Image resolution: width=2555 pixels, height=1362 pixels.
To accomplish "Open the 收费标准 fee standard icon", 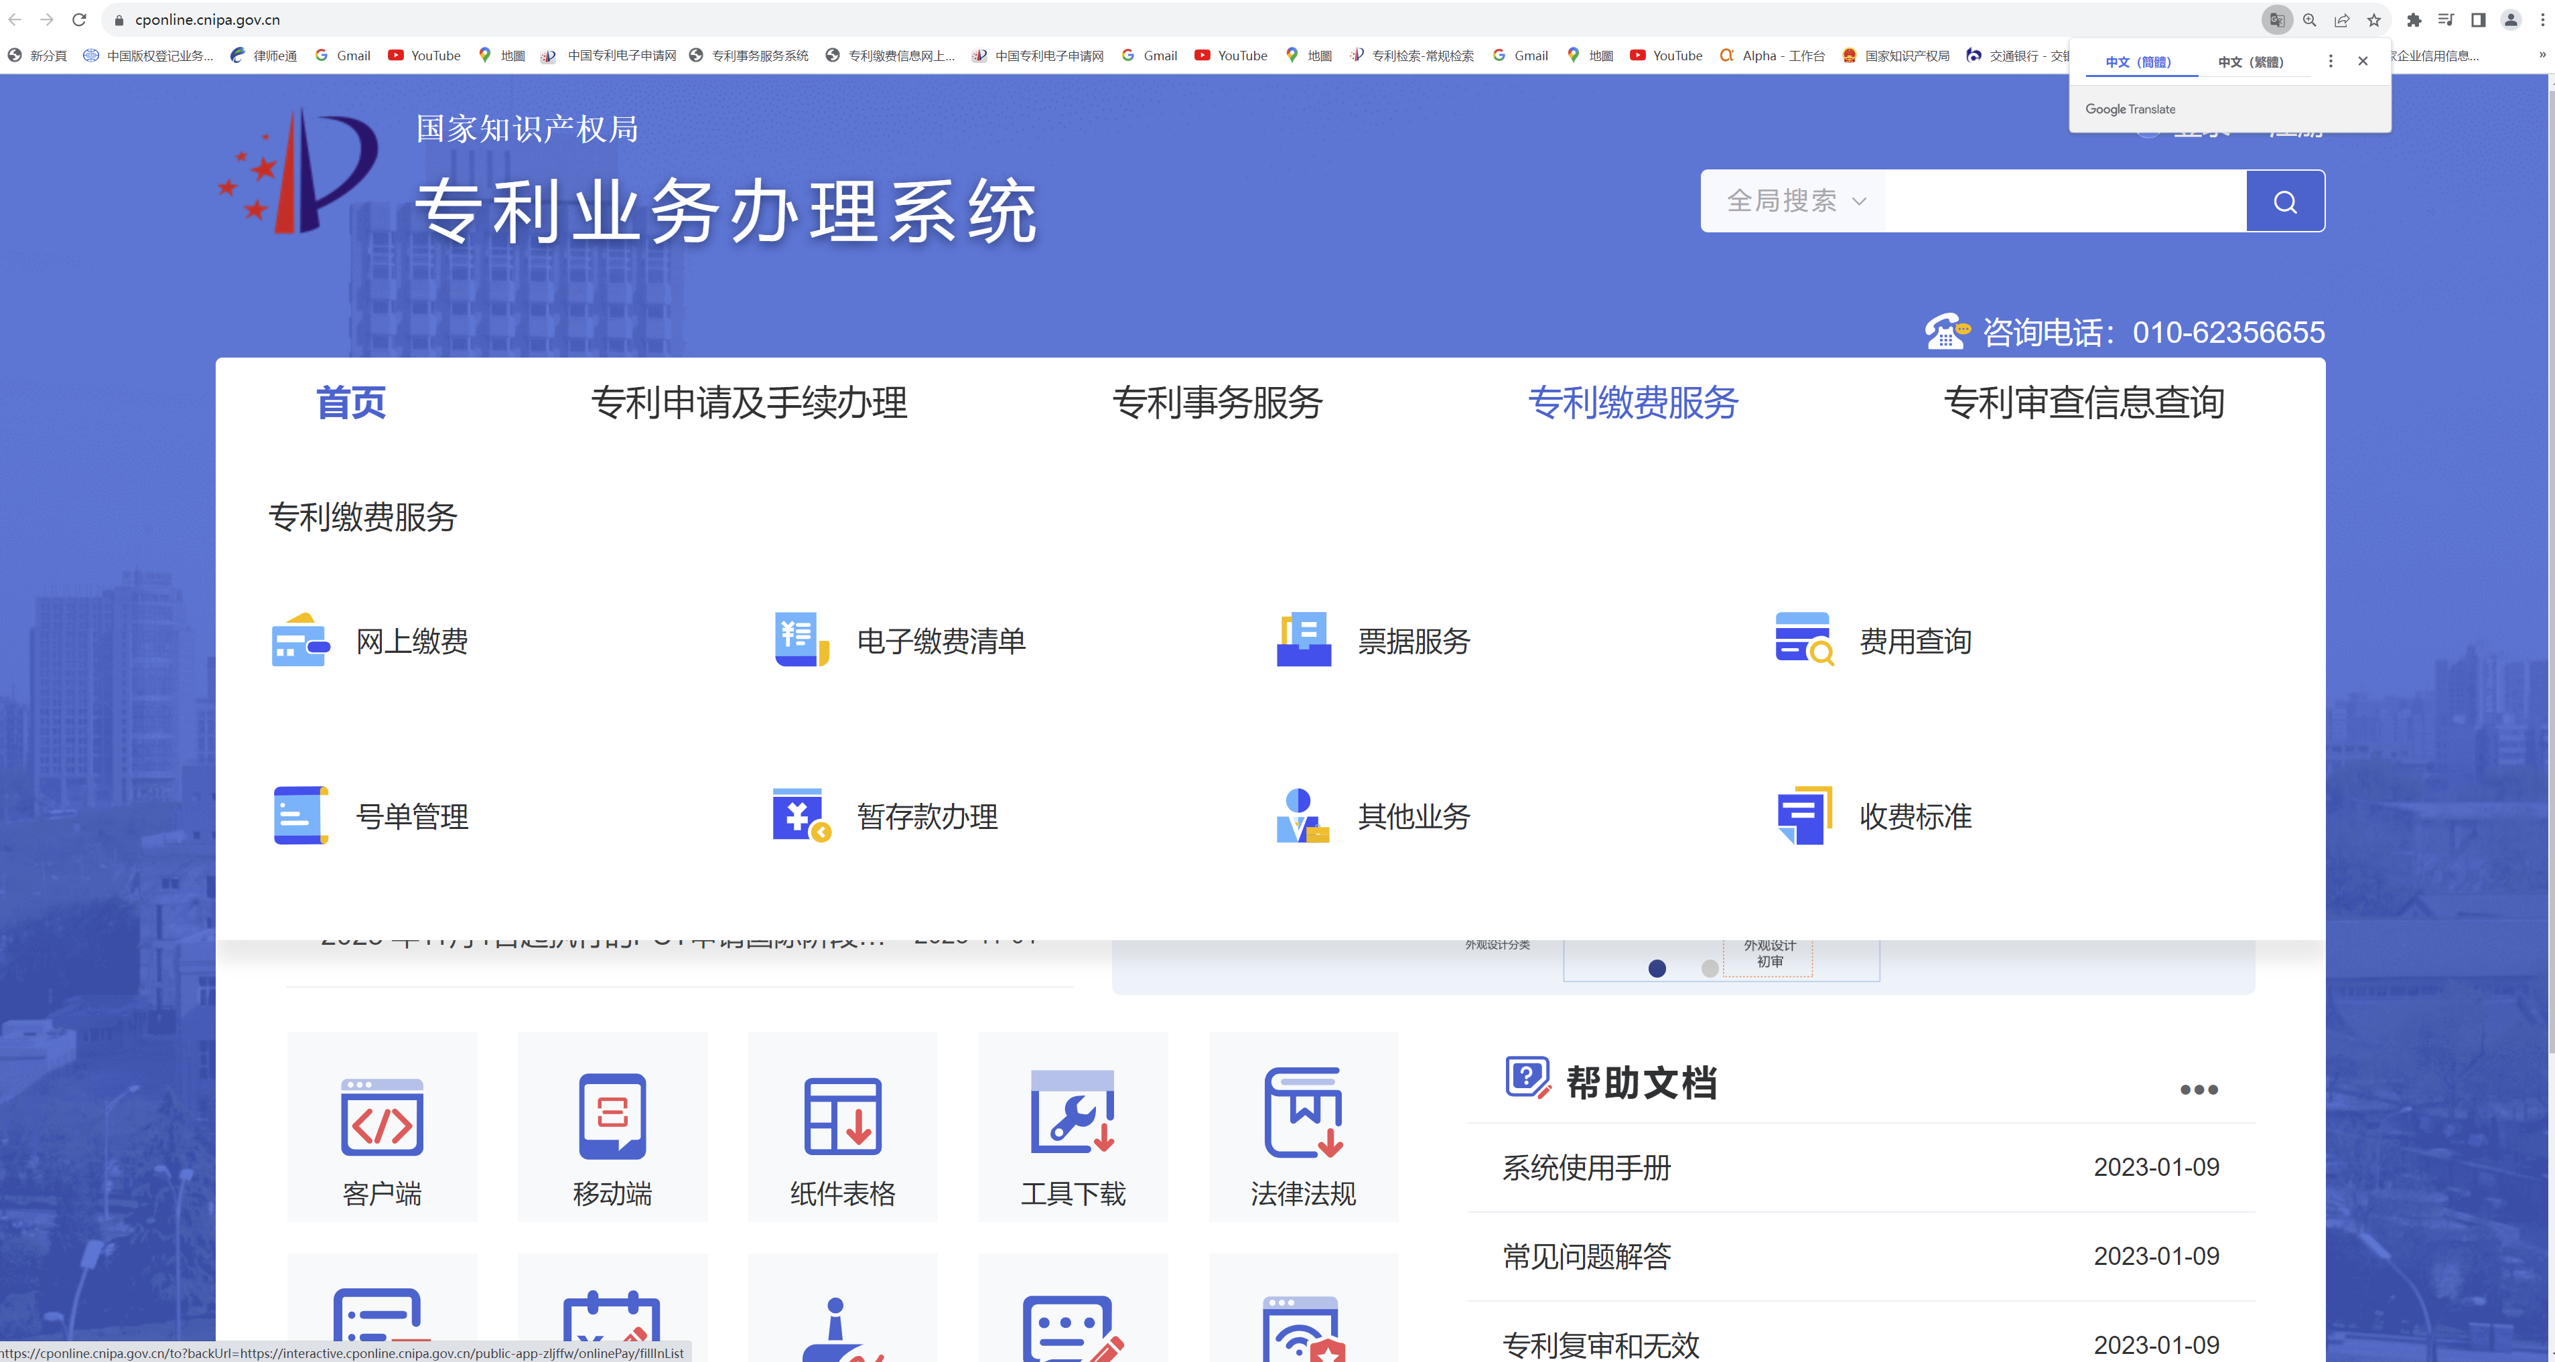I will [1804, 816].
